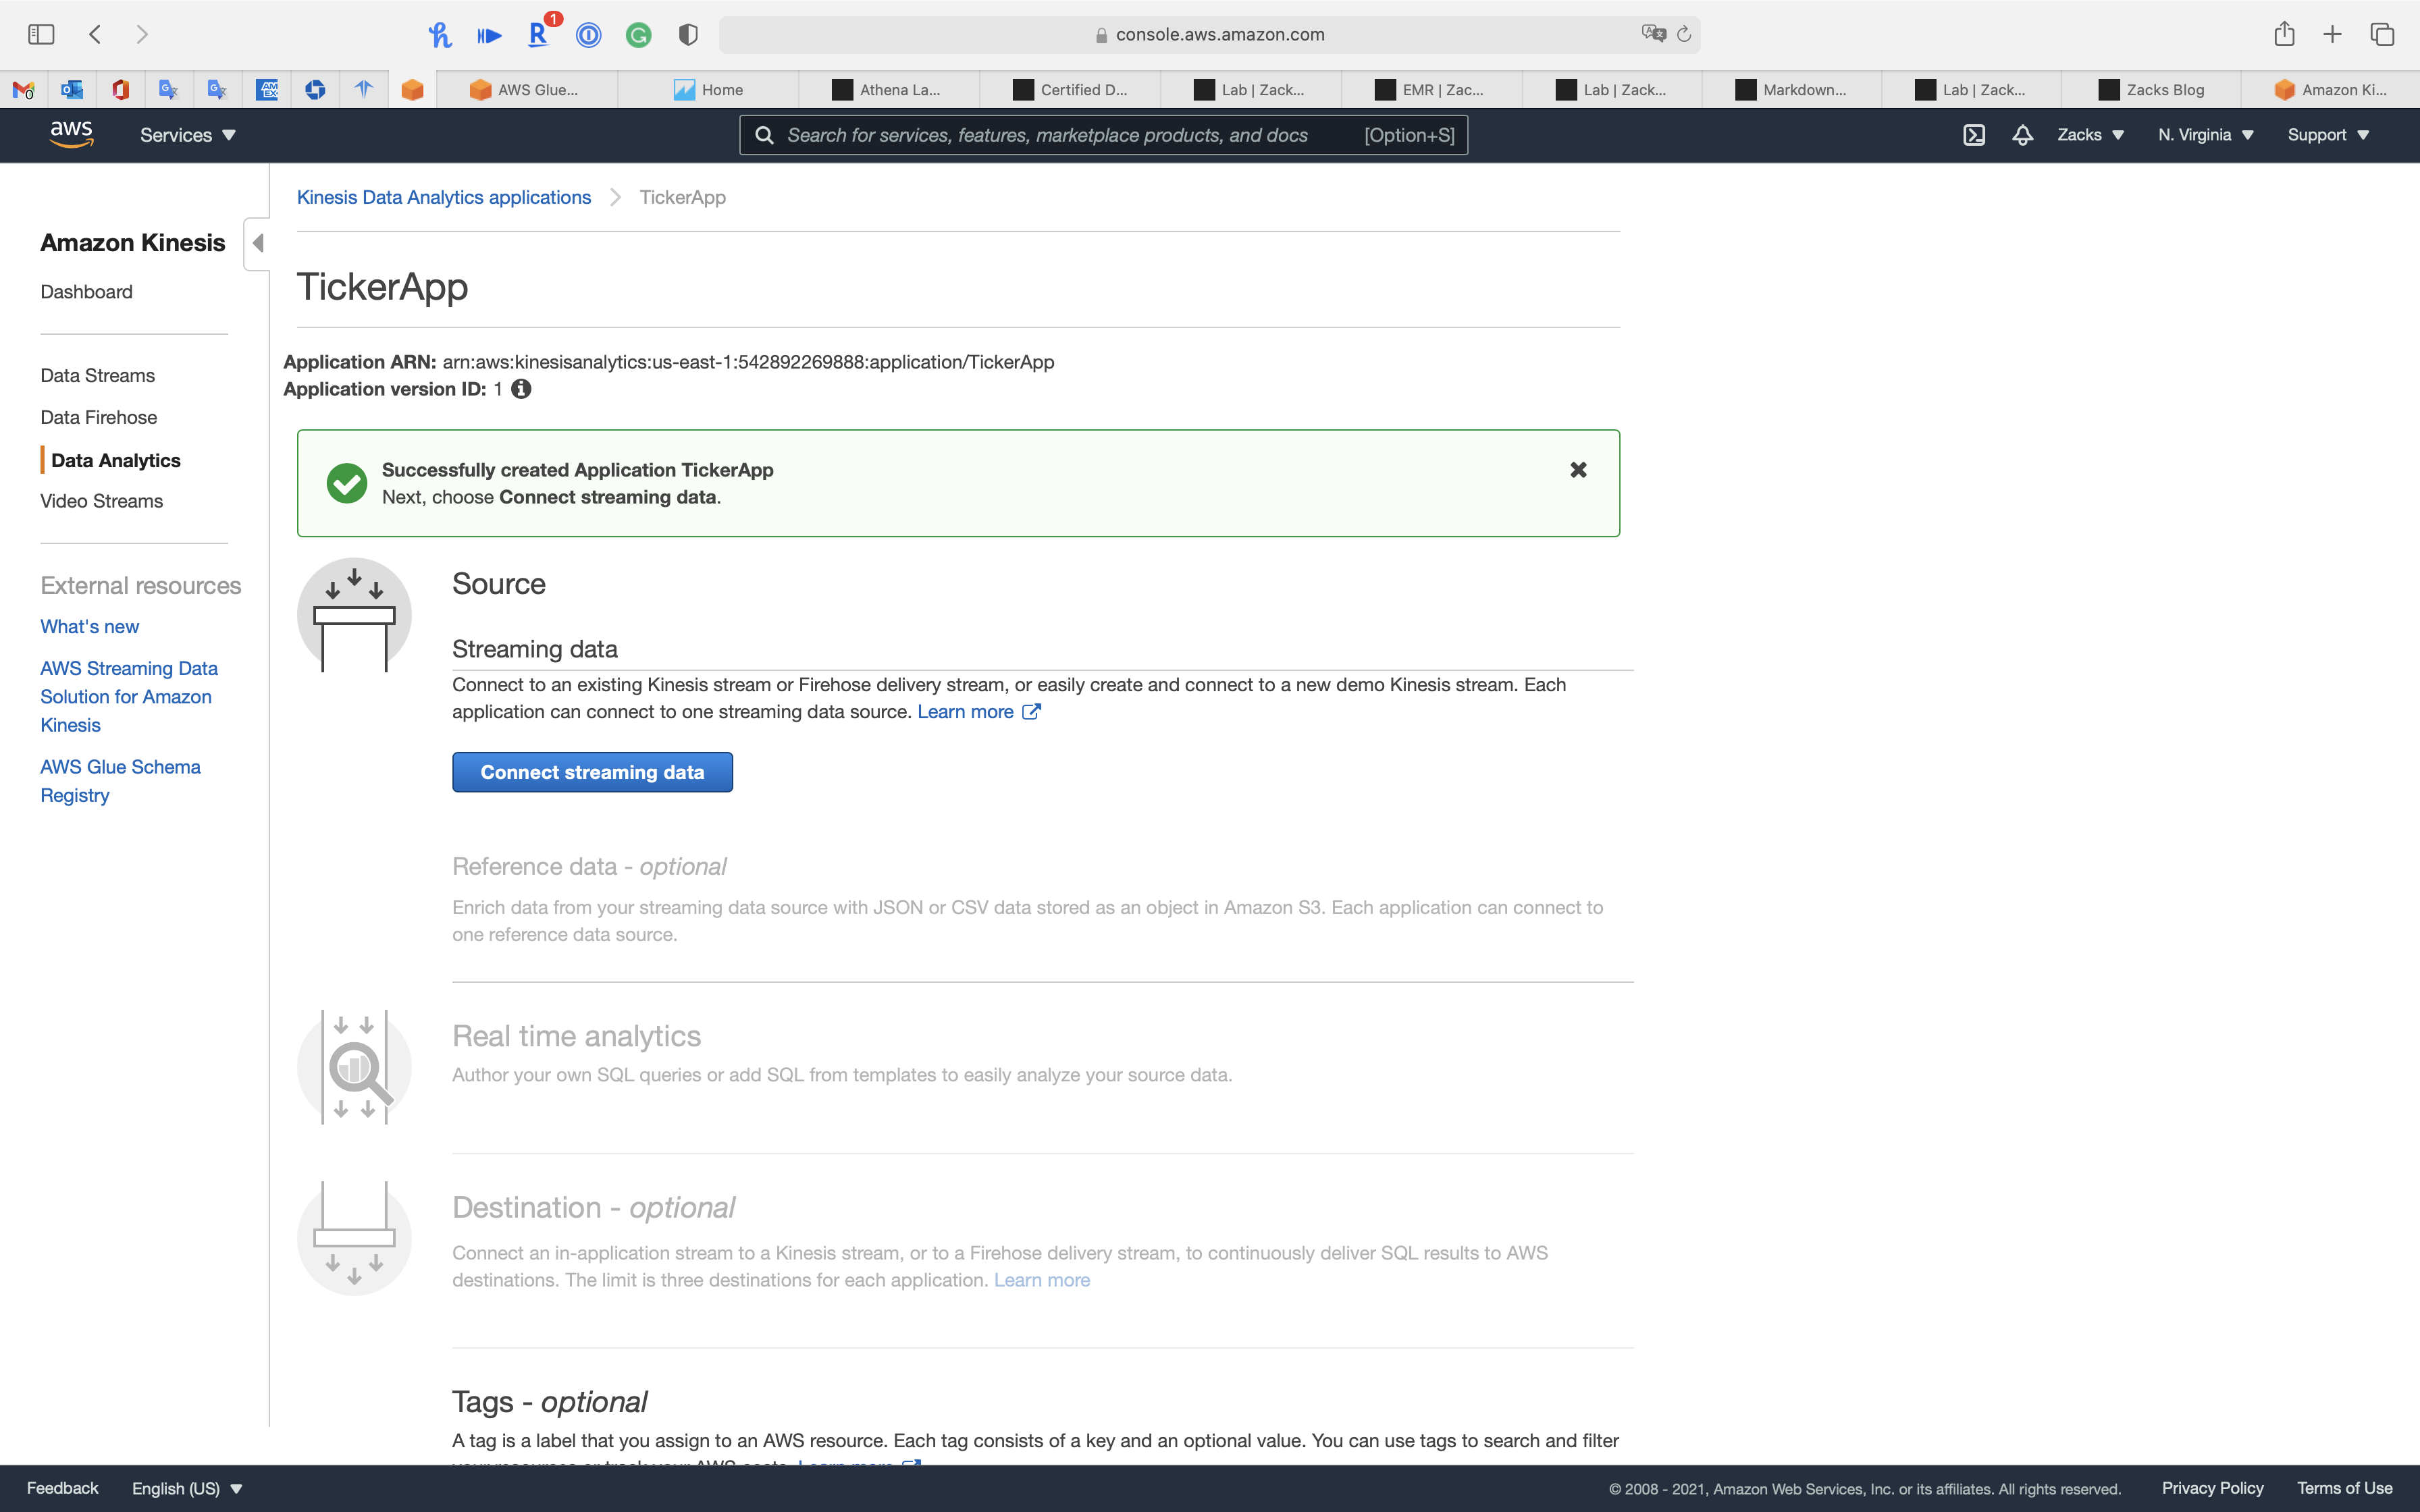Open the Zacks account dropdown
The width and height of the screenshot is (2420, 1512).
coord(2090,135)
